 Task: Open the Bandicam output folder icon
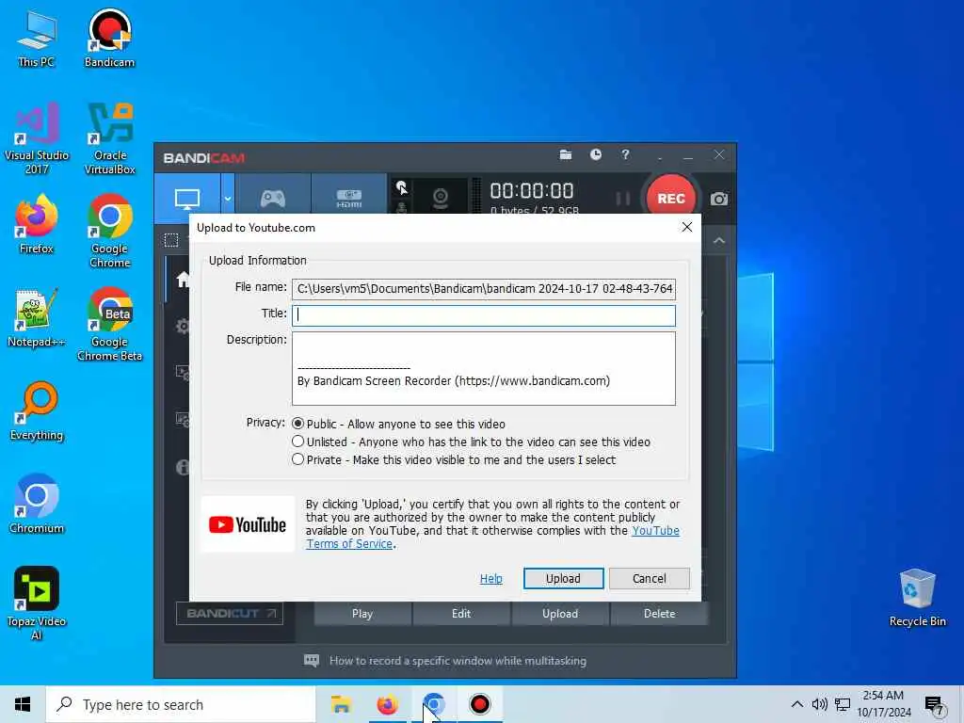tap(566, 155)
